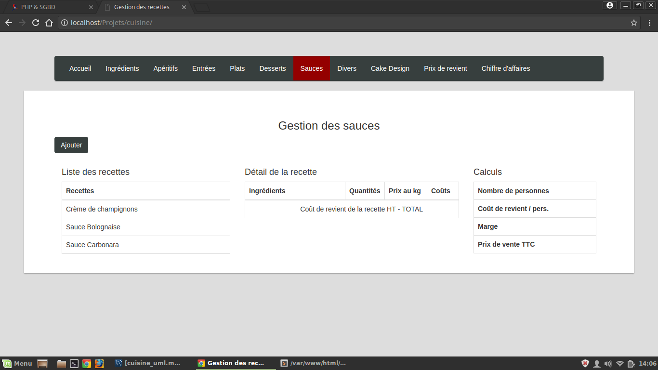Navigate to Cake Design page

coord(390,68)
